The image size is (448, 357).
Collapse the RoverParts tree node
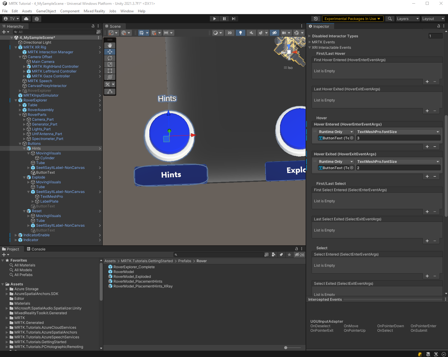tap(20, 115)
